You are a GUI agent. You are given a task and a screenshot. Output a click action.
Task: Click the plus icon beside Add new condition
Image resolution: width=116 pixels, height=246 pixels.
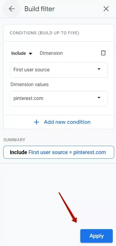[36, 122]
